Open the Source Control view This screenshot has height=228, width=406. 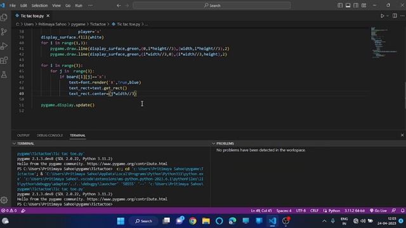point(4,32)
